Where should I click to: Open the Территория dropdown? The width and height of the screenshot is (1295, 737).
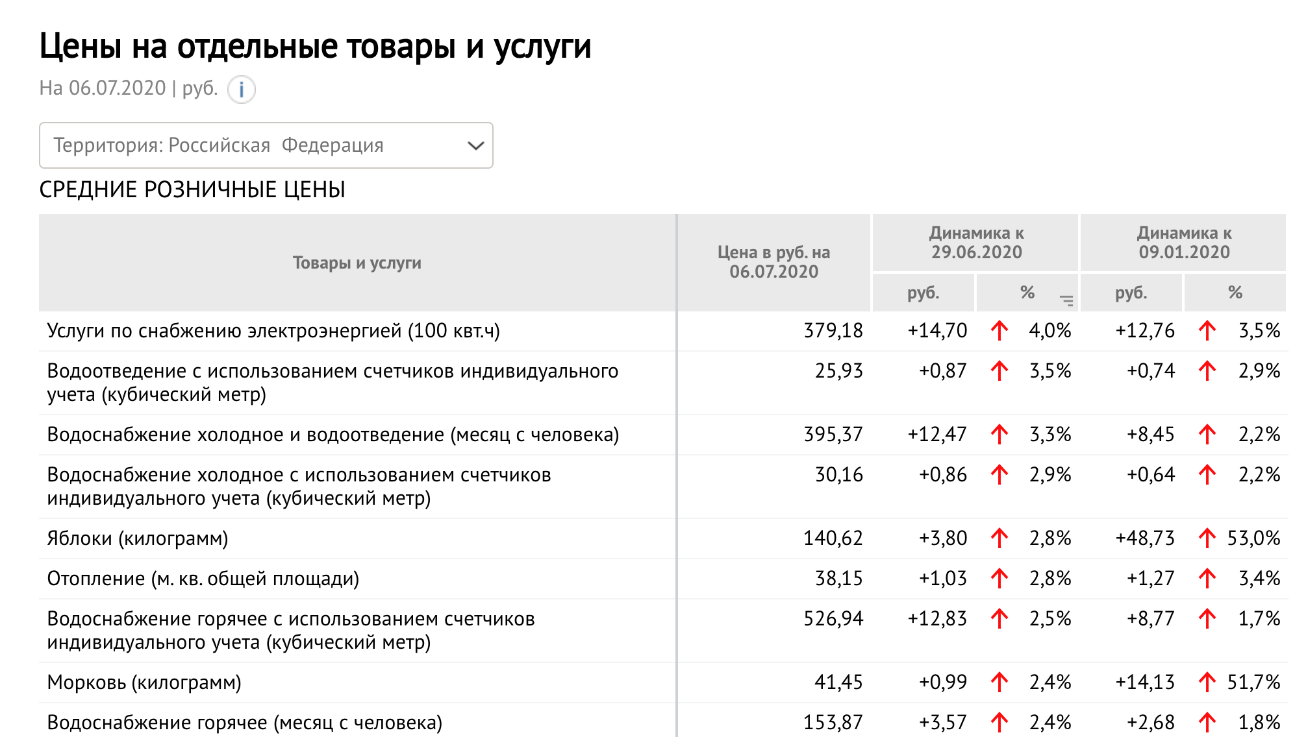[266, 145]
